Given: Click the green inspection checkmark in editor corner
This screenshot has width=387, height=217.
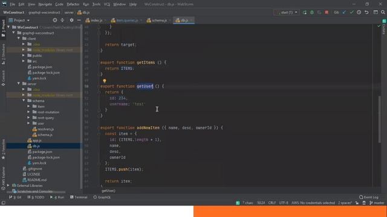Looking at the screenshot, I should (x=379, y=26).
